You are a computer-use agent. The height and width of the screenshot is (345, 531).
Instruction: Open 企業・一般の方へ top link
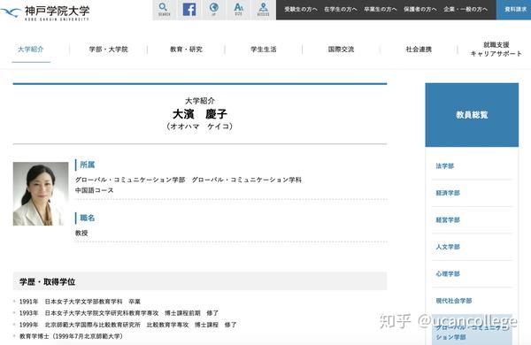click(x=466, y=10)
